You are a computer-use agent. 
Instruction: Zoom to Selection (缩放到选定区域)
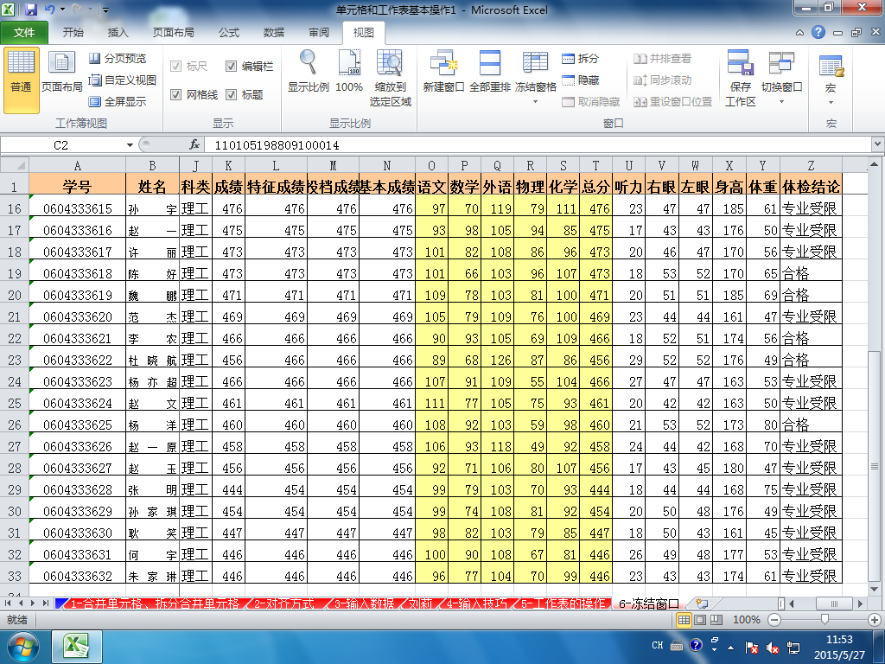(x=390, y=78)
